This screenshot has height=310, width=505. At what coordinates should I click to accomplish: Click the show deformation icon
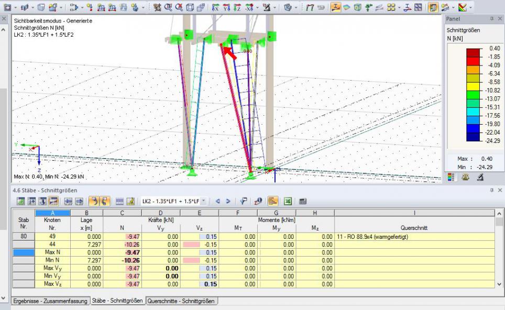point(310,7)
